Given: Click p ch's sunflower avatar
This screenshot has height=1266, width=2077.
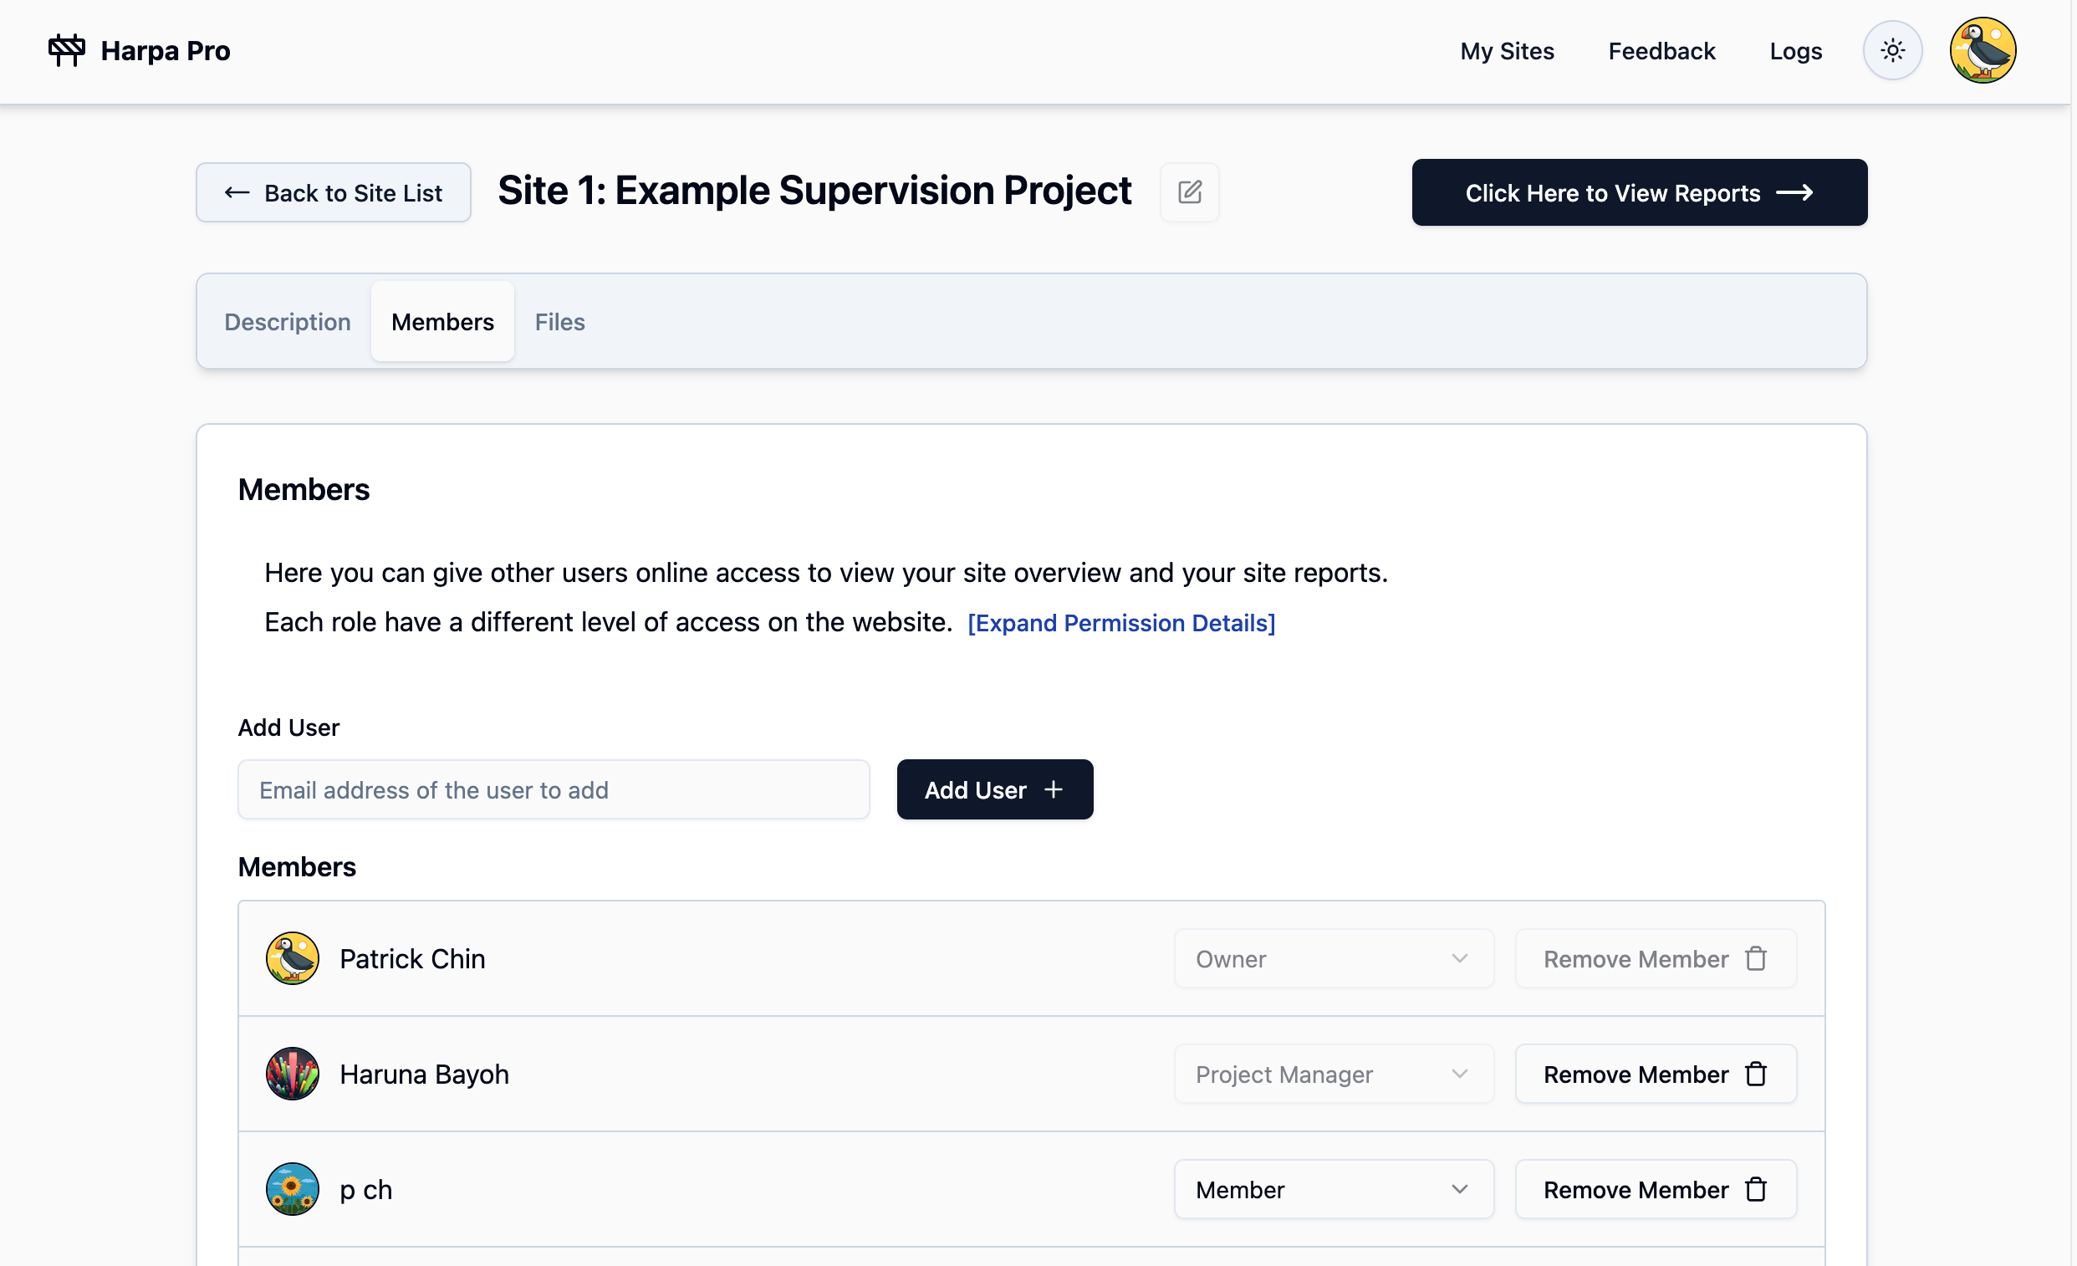Looking at the screenshot, I should [x=293, y=1189].
